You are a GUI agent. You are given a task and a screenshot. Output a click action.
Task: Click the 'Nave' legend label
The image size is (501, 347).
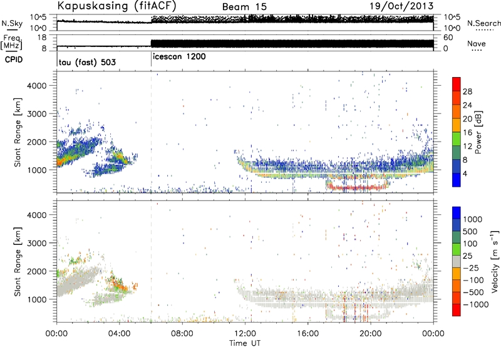click(477, 43)
